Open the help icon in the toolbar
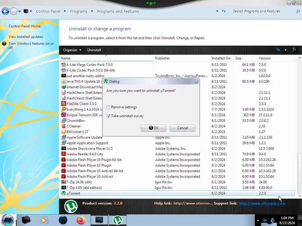 click(x=295, y=50)
